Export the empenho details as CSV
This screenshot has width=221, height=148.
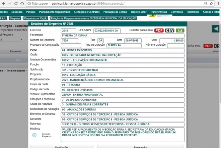click(x=169, y=31)
